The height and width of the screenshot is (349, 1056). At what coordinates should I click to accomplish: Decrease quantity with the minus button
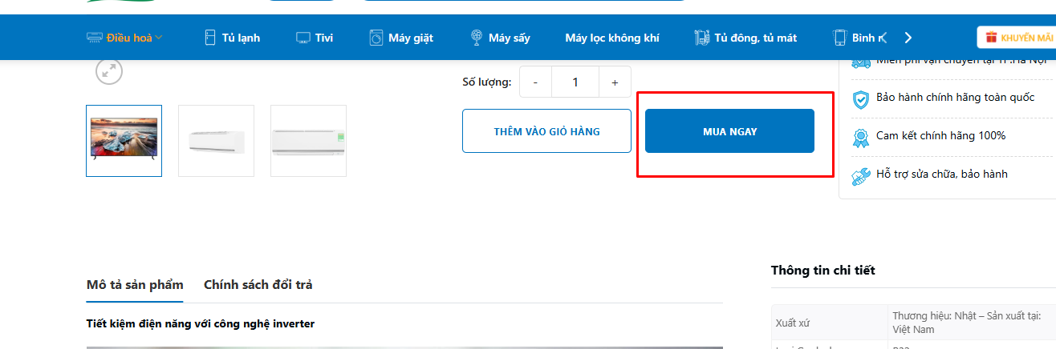tap(535, 82)
